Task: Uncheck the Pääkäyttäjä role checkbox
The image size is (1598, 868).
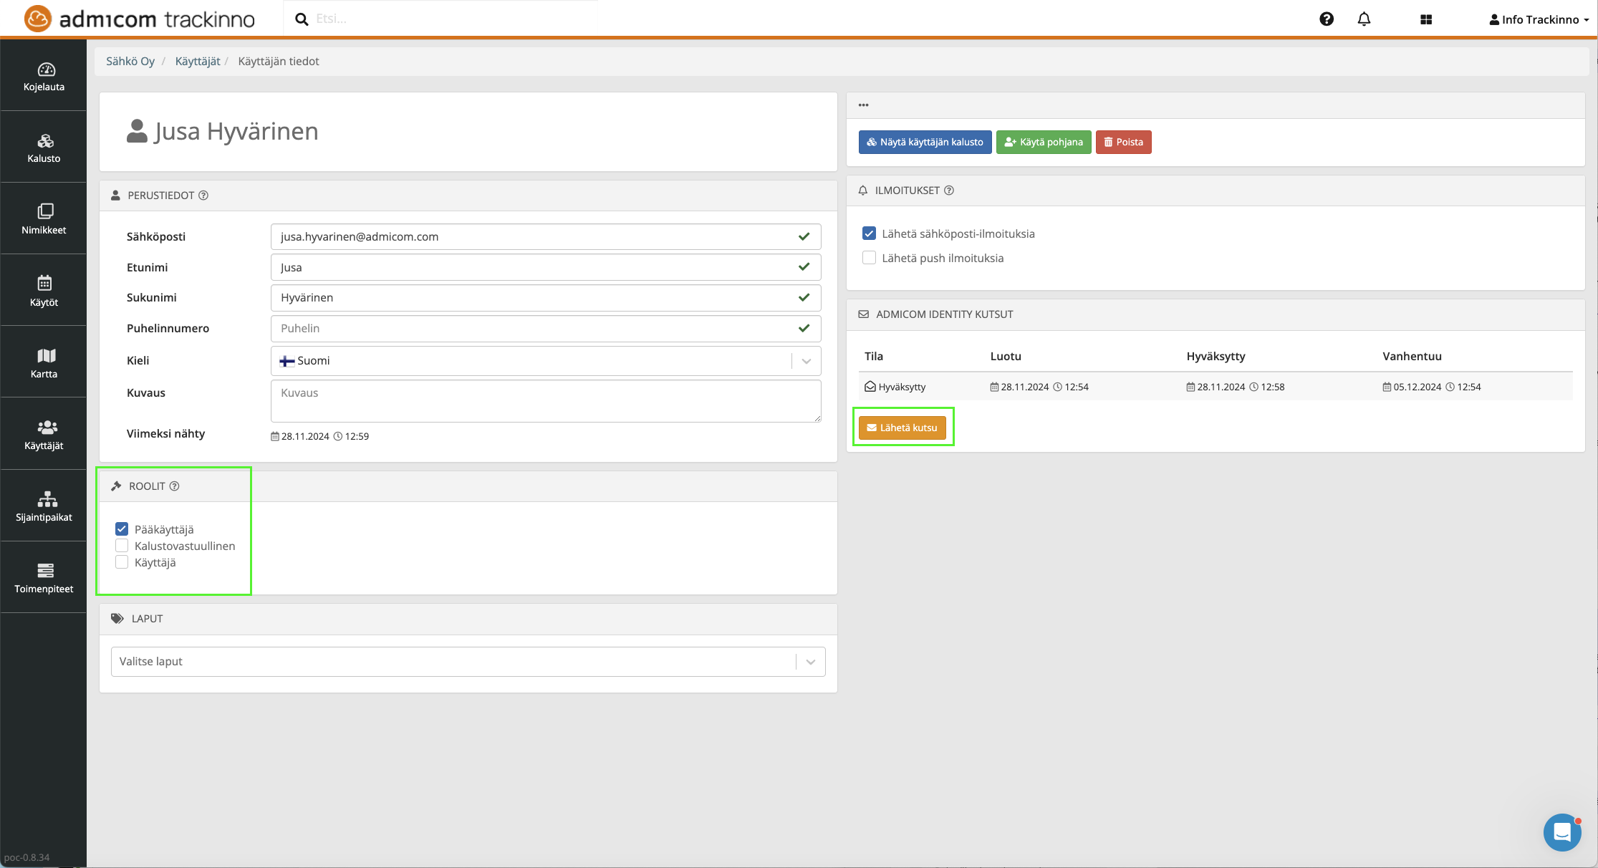Action: [122, 529]
